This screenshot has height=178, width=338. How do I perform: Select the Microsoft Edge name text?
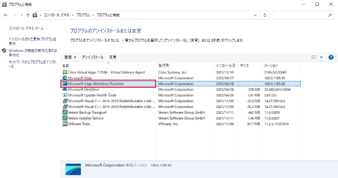tap(80, 78)
